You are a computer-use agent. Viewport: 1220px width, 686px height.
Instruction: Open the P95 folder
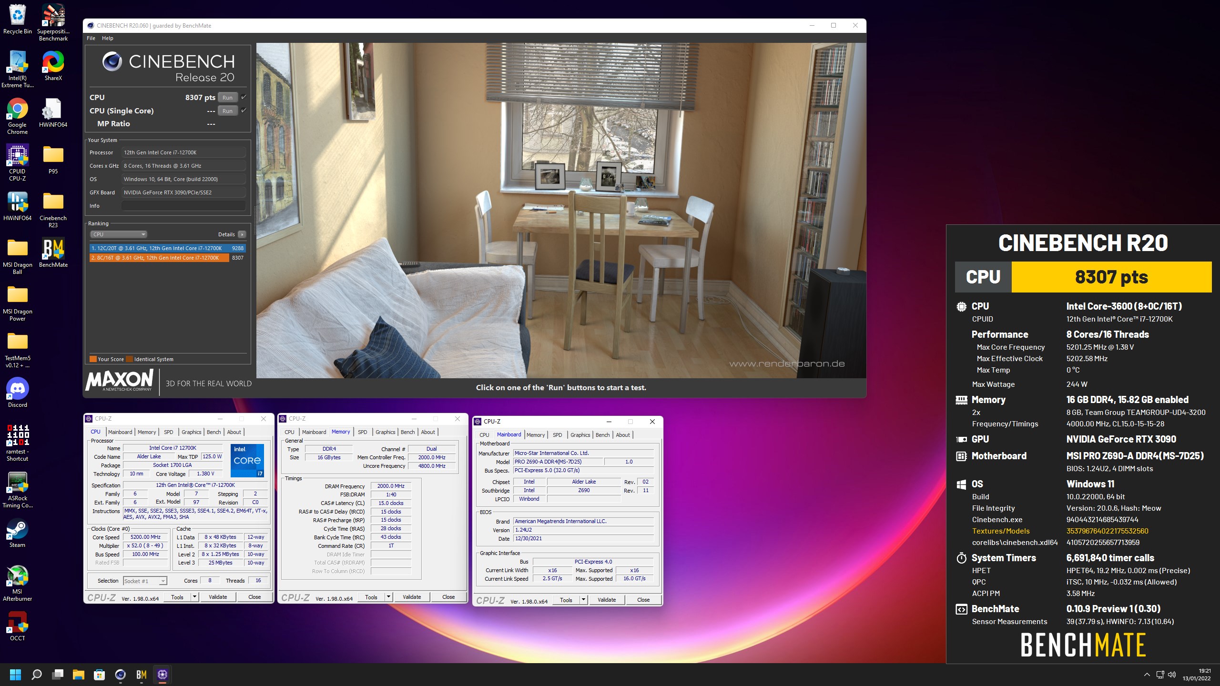53,160
